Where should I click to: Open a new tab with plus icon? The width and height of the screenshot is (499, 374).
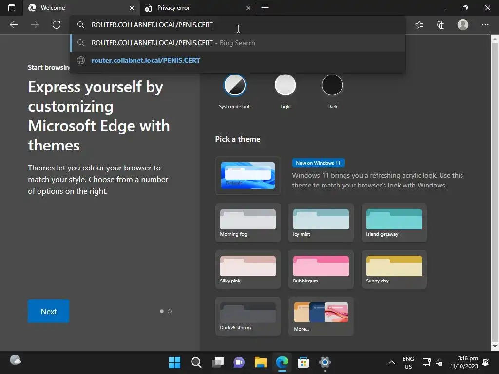click(265, 8)
